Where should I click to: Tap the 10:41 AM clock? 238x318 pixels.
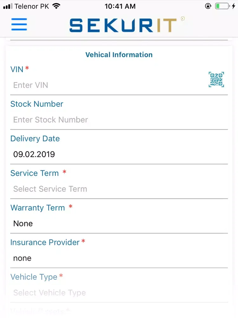pos(120,6)
